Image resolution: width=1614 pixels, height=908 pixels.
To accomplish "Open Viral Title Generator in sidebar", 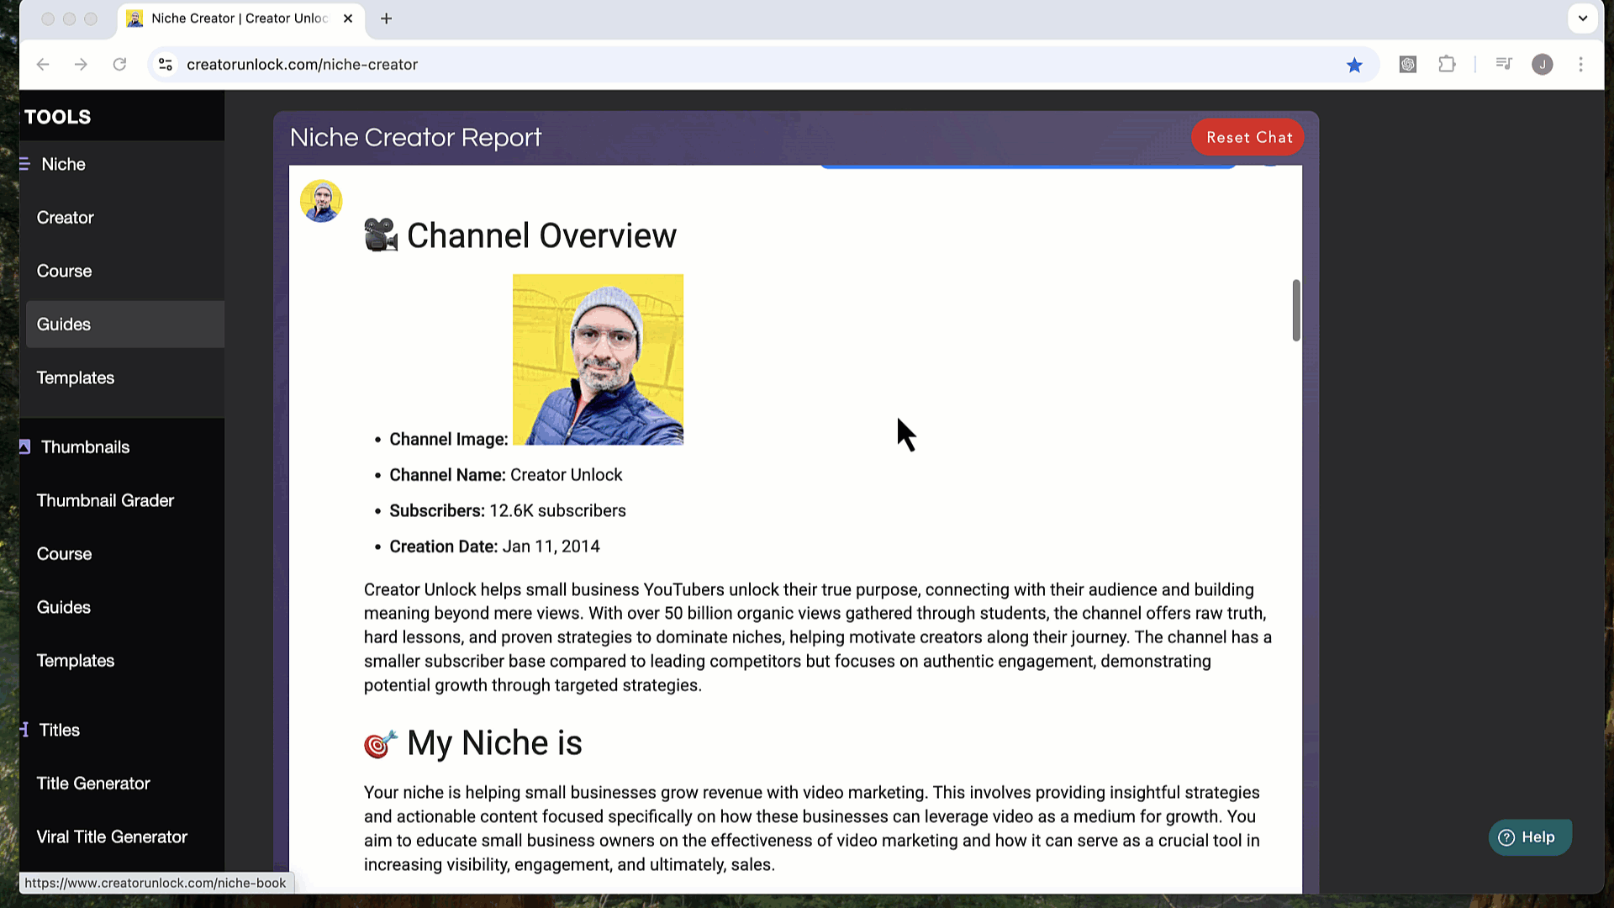I will click(112, 837).
